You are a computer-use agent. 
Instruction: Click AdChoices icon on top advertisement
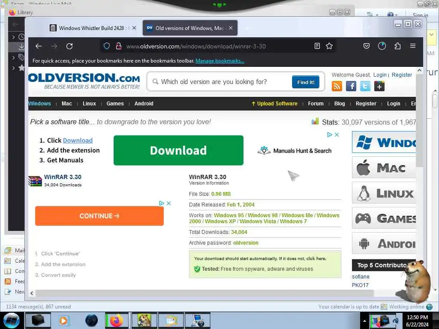(x=330, y=135)
